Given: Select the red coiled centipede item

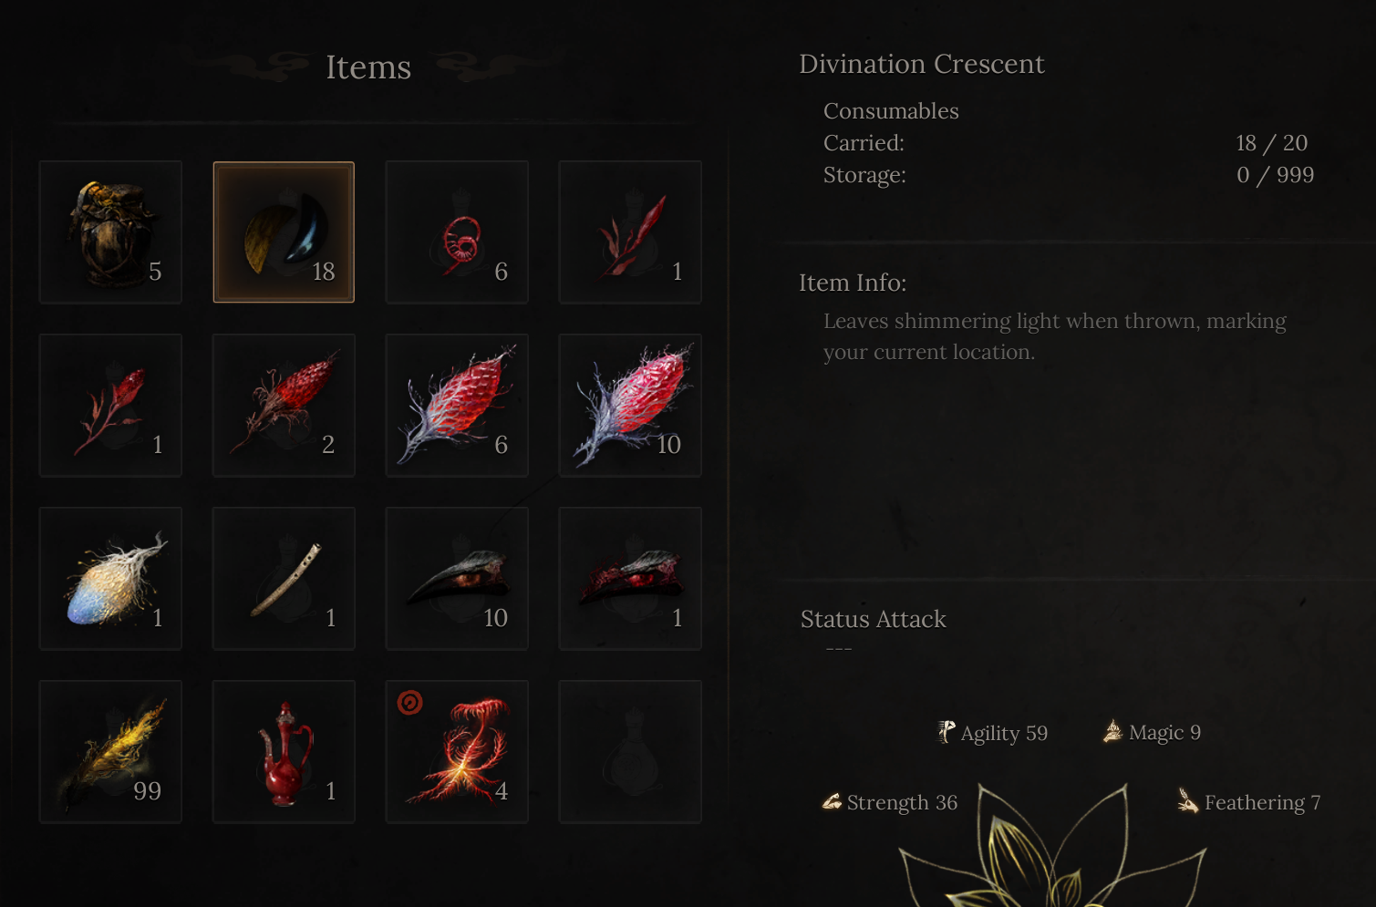Looking at the screenshot, I should click(457, 232).
